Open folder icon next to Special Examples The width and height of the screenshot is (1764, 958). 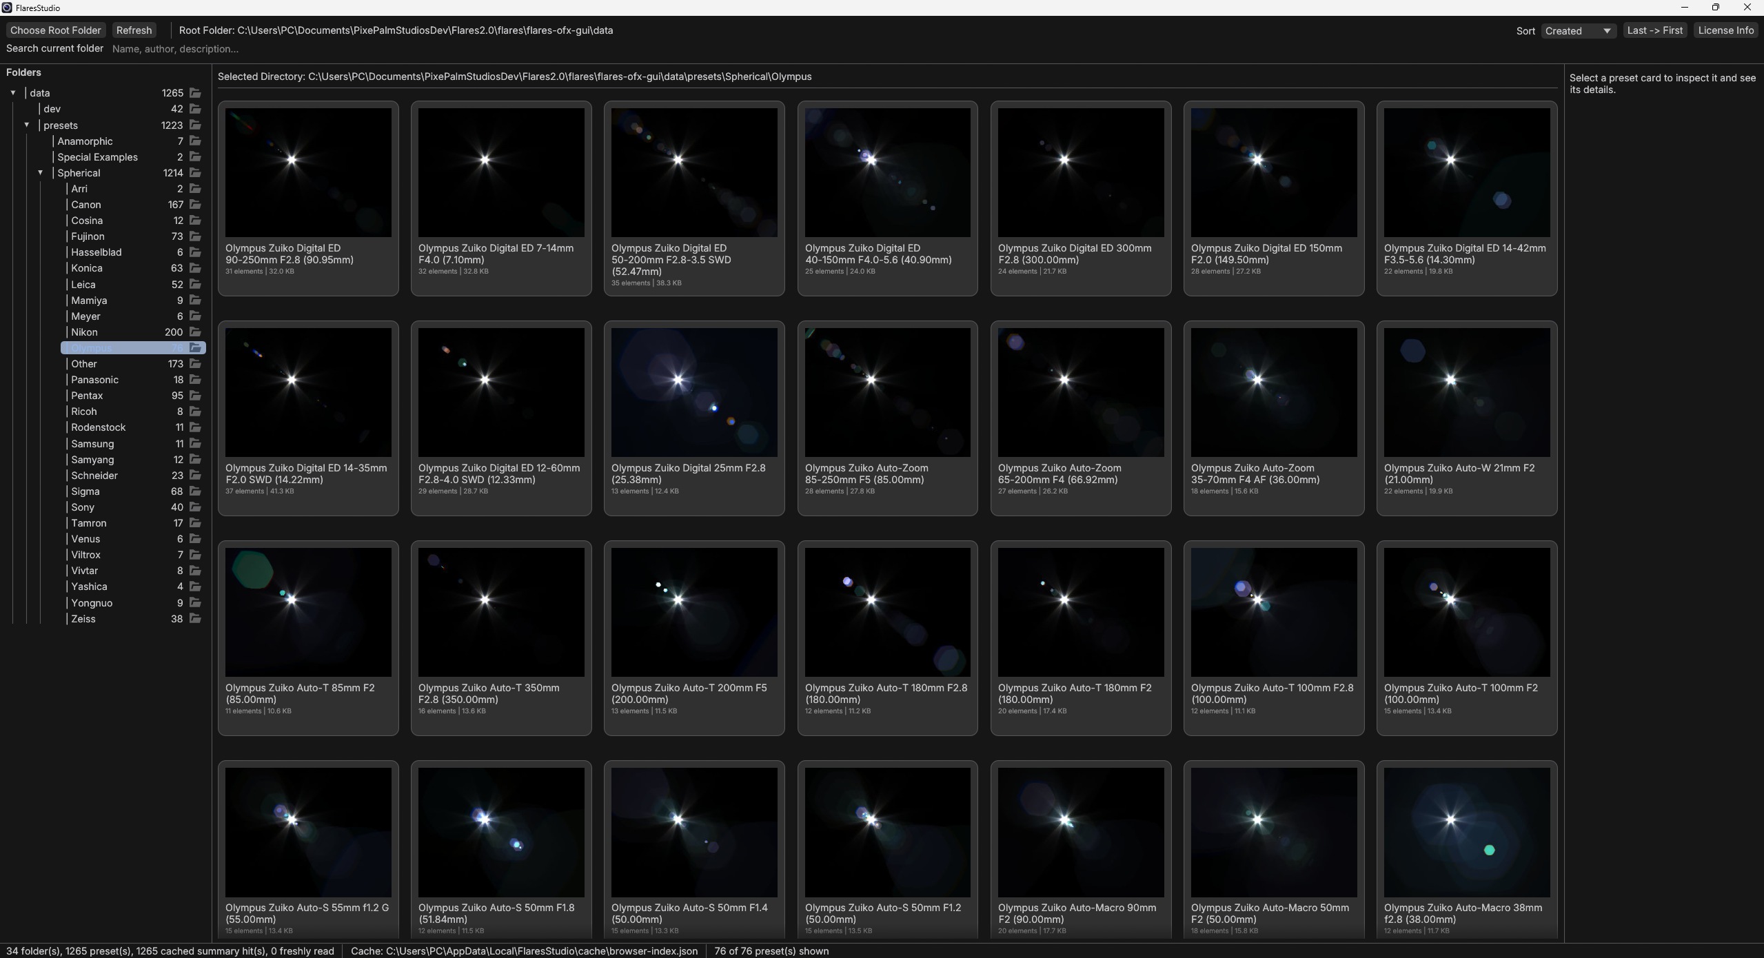(195, 157)
